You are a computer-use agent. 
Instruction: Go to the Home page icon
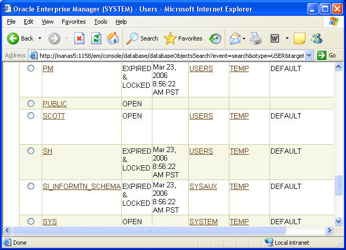pos(113,38)
